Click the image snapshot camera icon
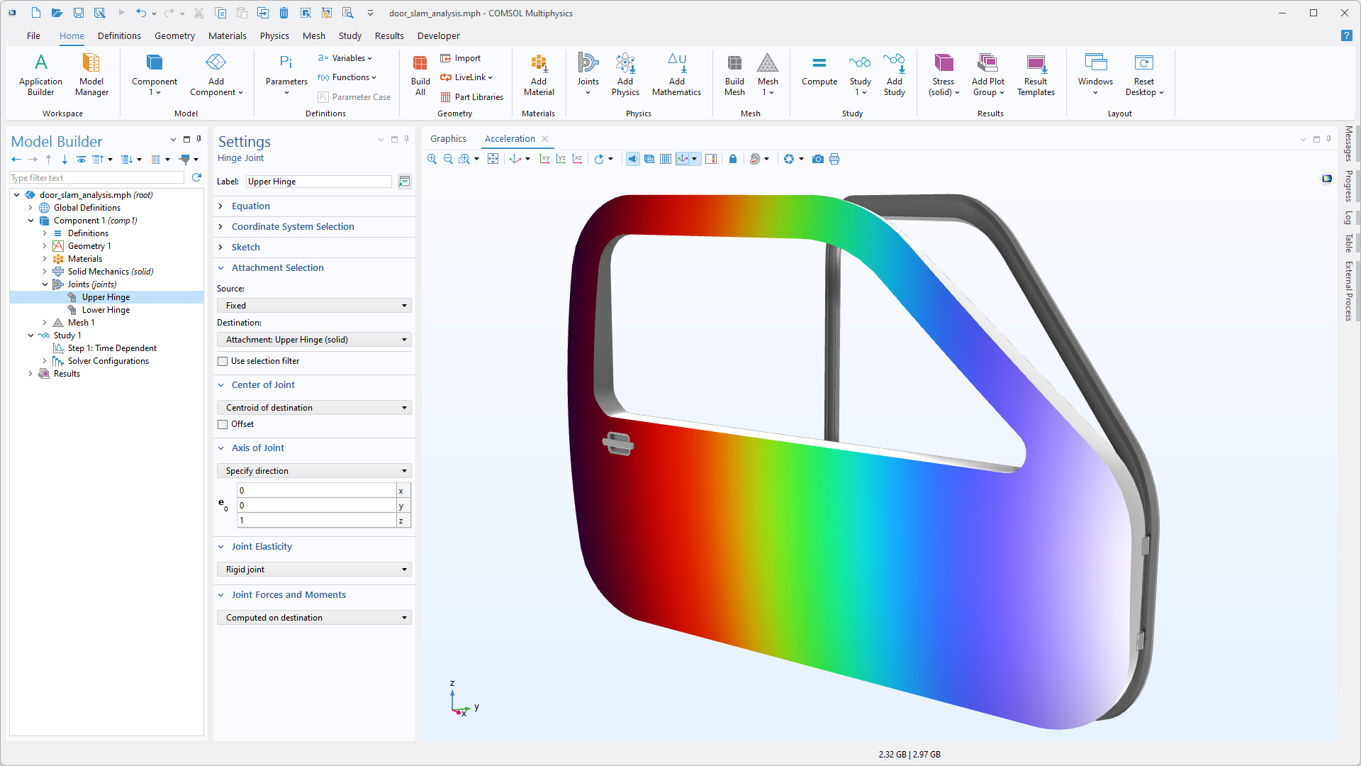 pos(818,159)
